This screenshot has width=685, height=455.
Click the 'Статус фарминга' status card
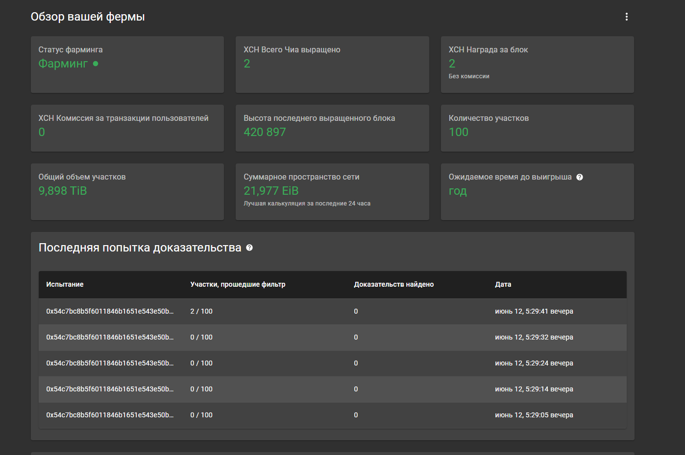point(127,65)
